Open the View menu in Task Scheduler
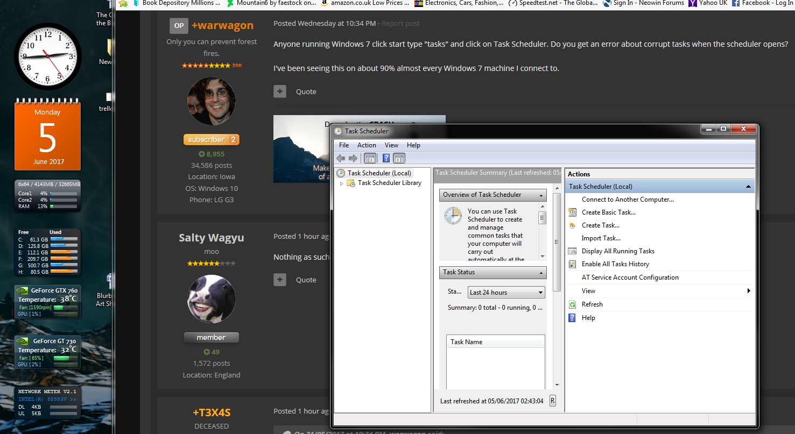The width and height of the screenshot is (795, 434). [391, 145]
